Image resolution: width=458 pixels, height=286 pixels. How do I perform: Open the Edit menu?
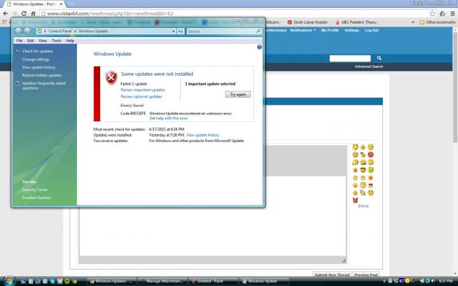pos(31,40)
